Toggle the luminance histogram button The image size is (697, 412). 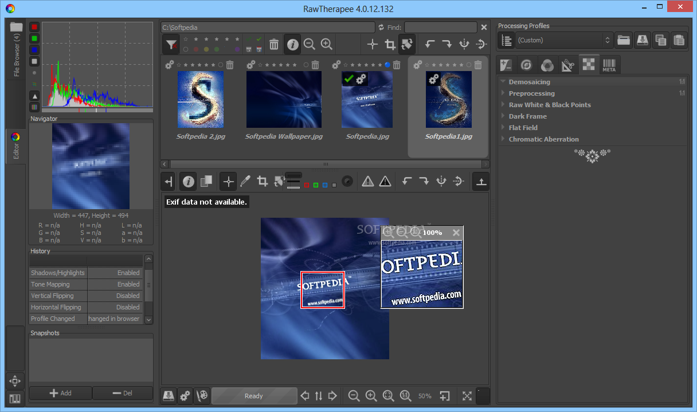pos(34,61)
